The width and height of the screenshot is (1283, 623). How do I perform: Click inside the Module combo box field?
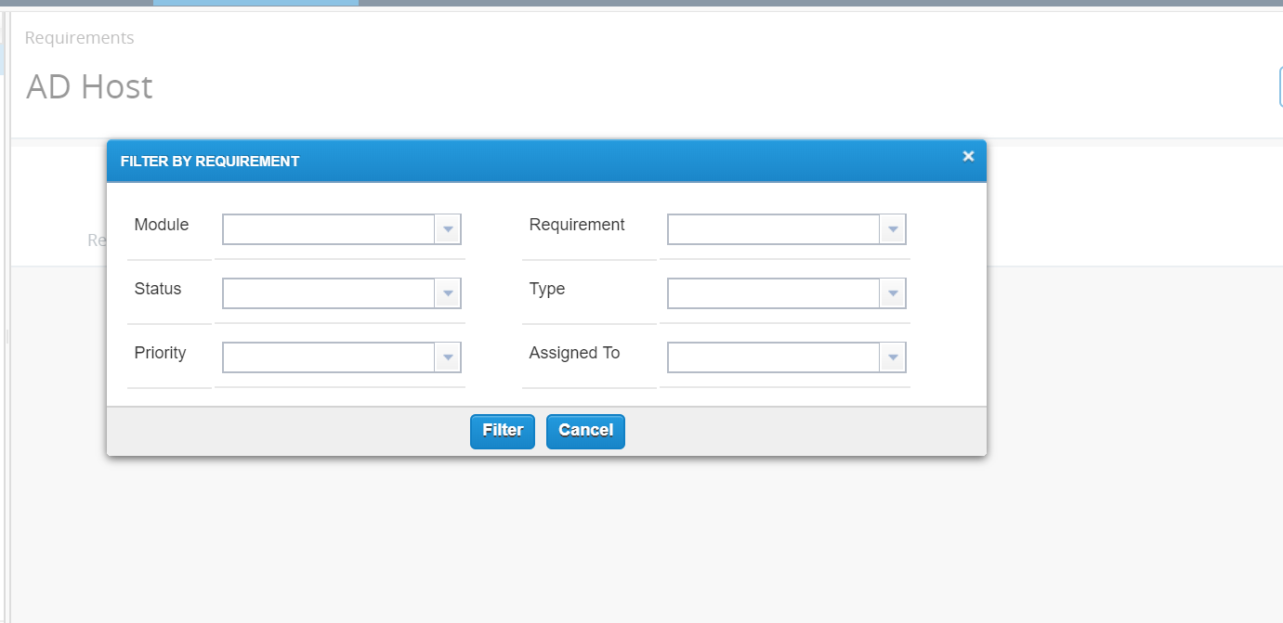tap(330, 229)
